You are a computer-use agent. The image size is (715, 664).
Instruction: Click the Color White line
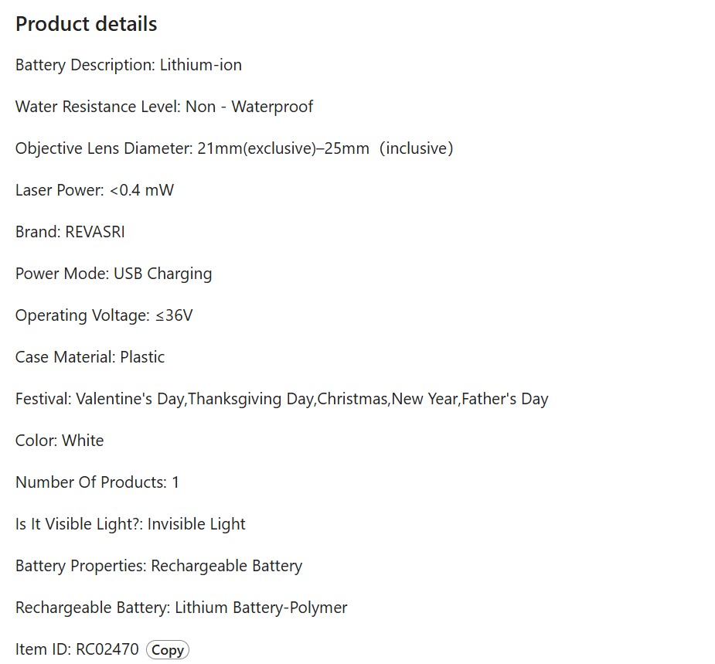click(x=60, y=441)
